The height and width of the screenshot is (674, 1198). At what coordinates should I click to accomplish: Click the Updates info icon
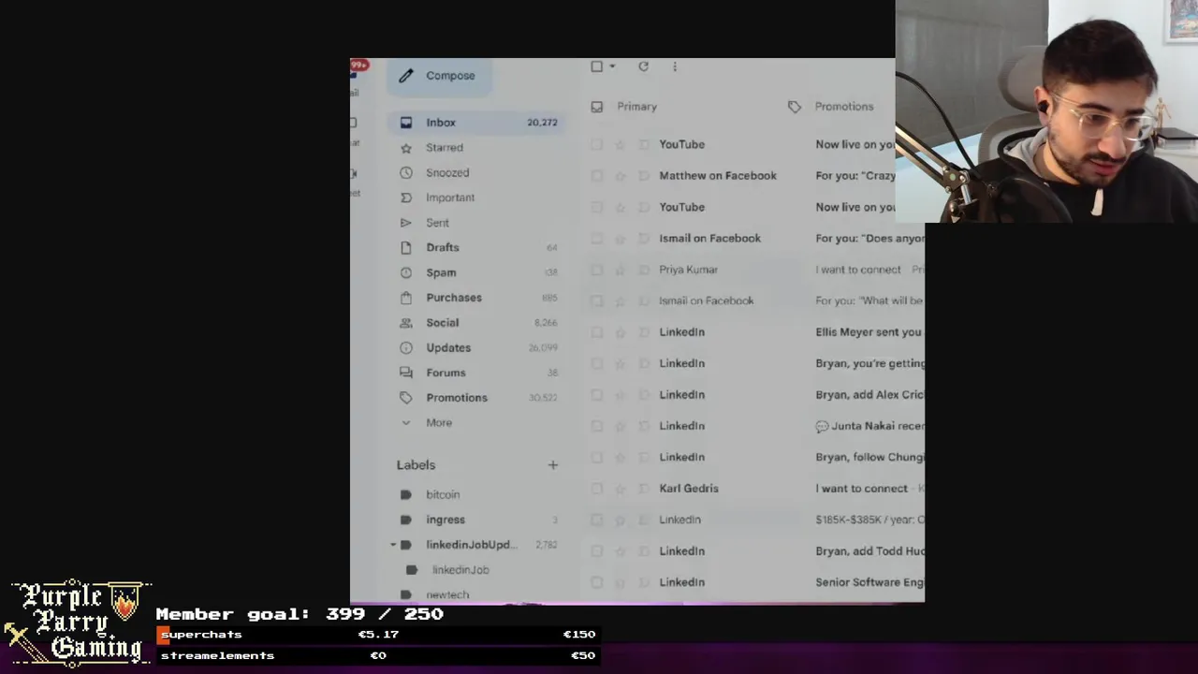pos(405,347)
